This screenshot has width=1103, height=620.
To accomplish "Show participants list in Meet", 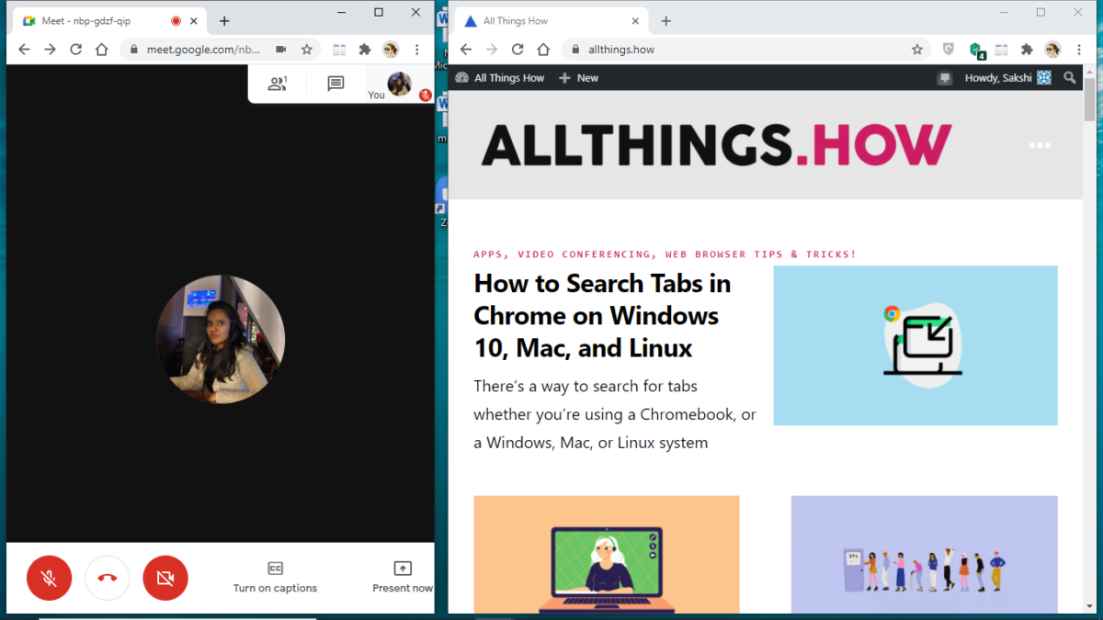I will pos(278,84).
